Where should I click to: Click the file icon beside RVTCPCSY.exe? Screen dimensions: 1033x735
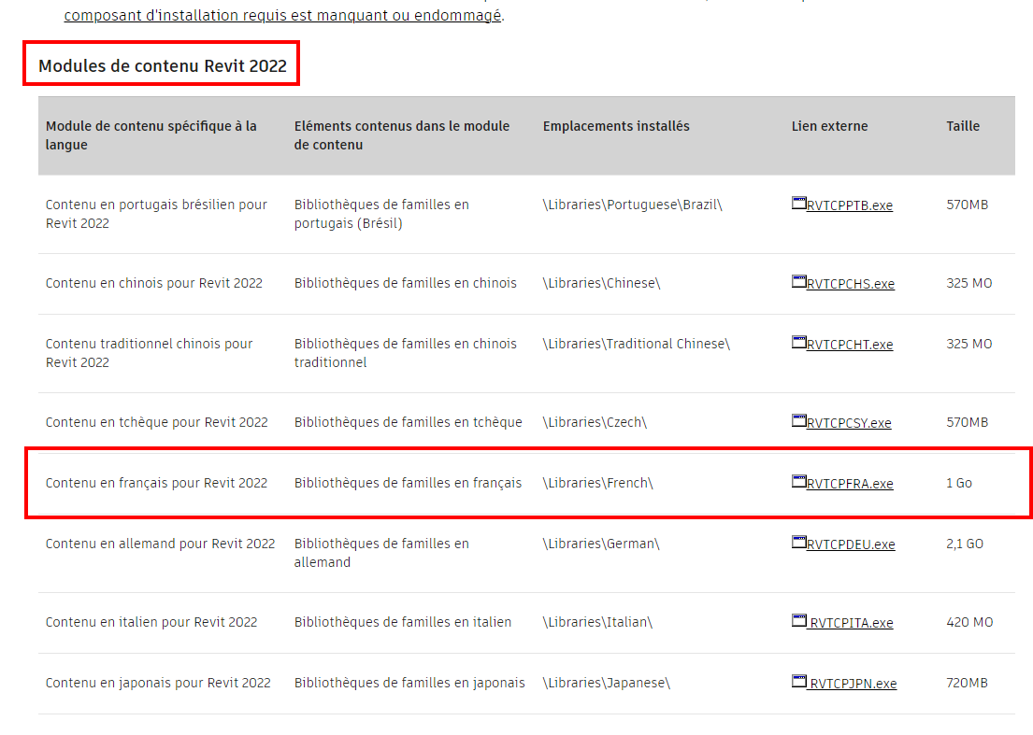tap(798, 421)
